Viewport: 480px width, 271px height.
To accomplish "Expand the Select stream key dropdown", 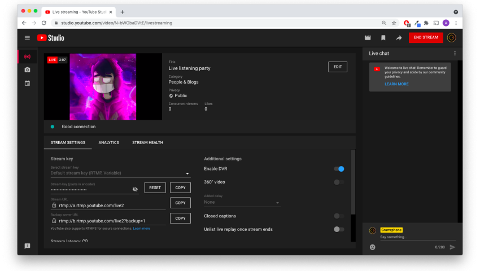I will [120, 173].
